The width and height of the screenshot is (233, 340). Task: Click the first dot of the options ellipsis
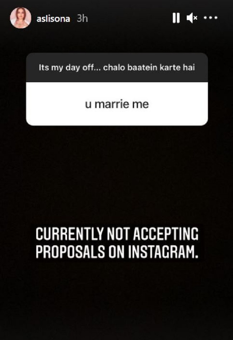(x=205, y=18)
